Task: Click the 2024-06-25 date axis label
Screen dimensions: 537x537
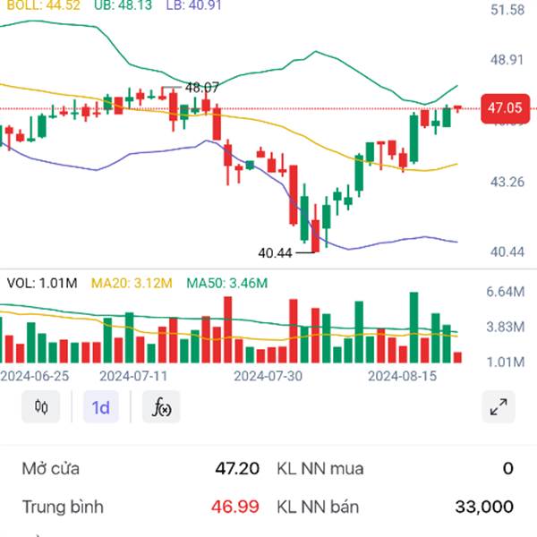Action: [35, 376]
